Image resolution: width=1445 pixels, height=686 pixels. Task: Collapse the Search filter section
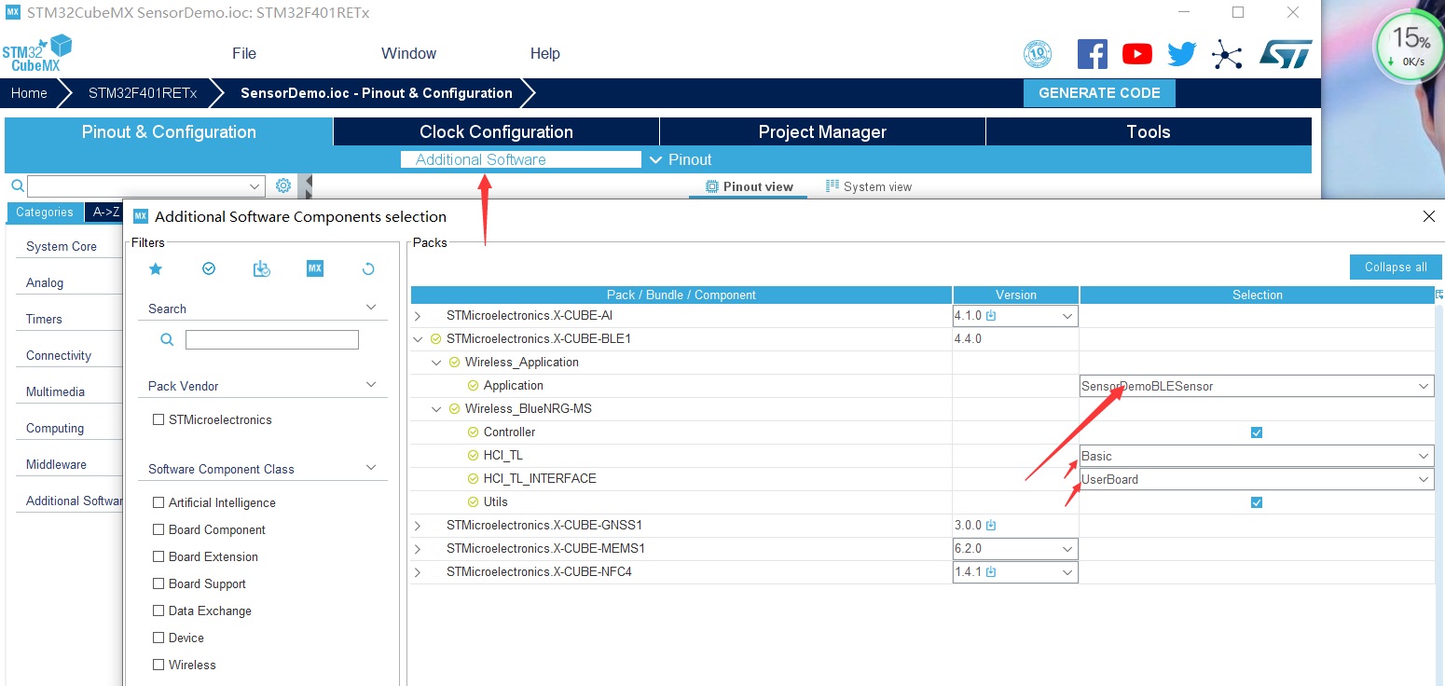coord(370,308)
